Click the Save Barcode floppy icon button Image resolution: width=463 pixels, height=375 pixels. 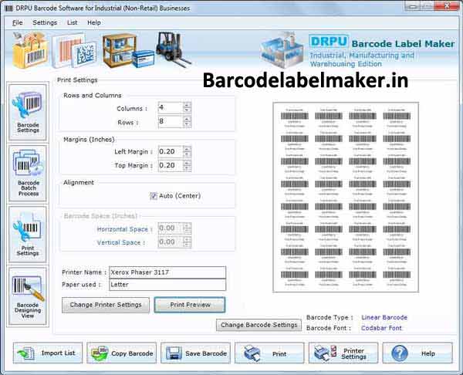(x=195, y=353)
